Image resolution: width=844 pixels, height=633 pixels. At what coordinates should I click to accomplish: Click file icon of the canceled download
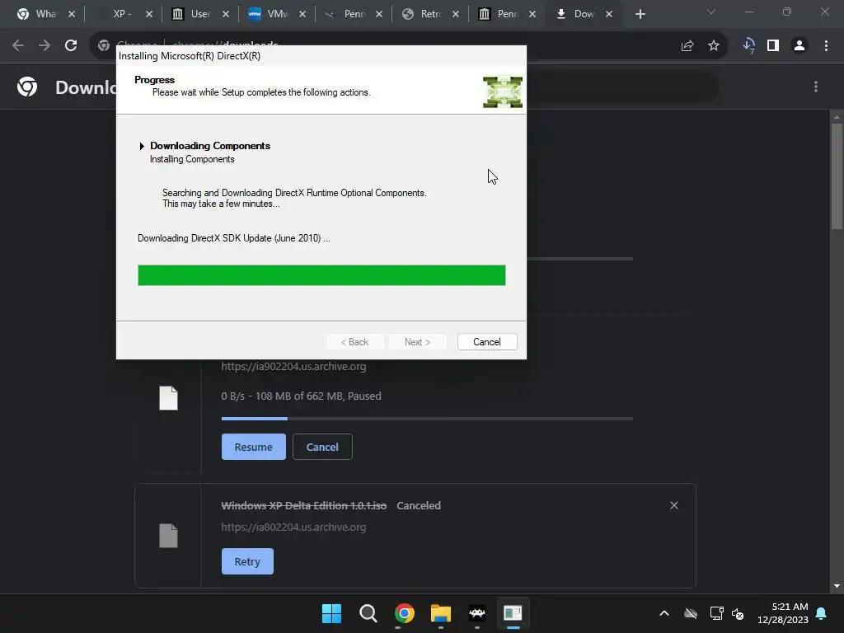[x=168, y=536]
